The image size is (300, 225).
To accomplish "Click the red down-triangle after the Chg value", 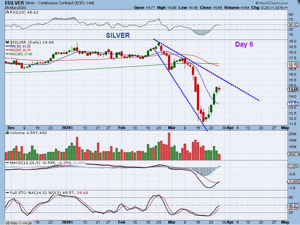I will 286,8.
